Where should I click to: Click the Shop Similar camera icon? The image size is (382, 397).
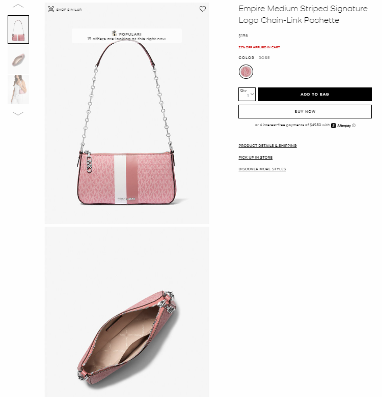(51, 9)
